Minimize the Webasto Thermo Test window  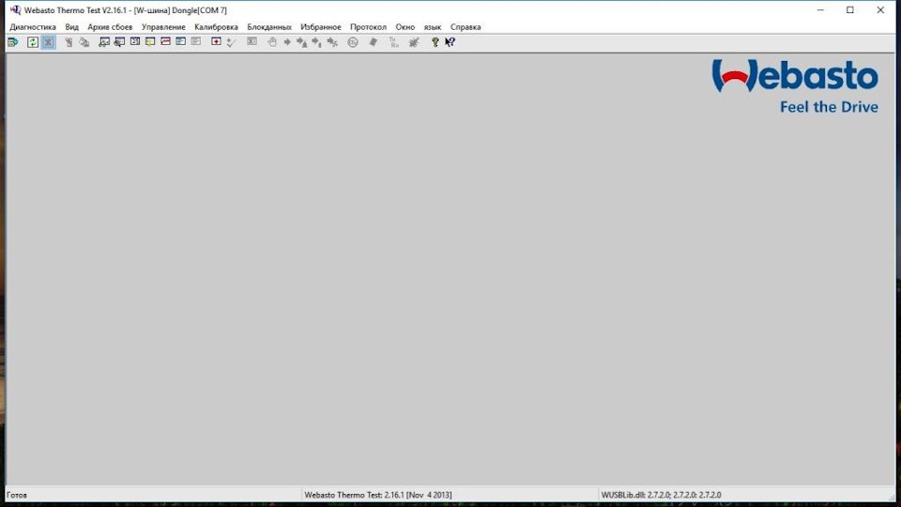pos(820,9)
